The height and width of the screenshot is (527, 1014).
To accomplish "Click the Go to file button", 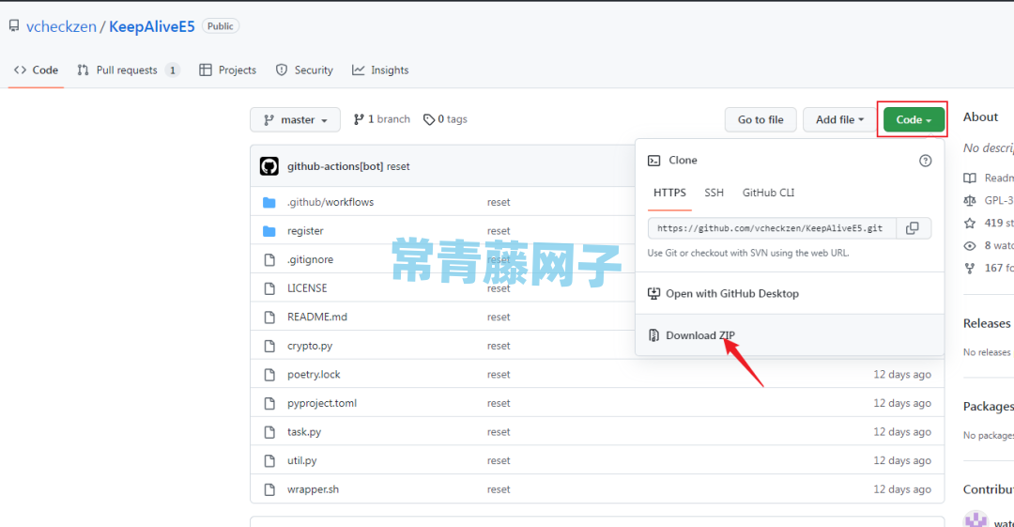I will click(x=760, y=120).
